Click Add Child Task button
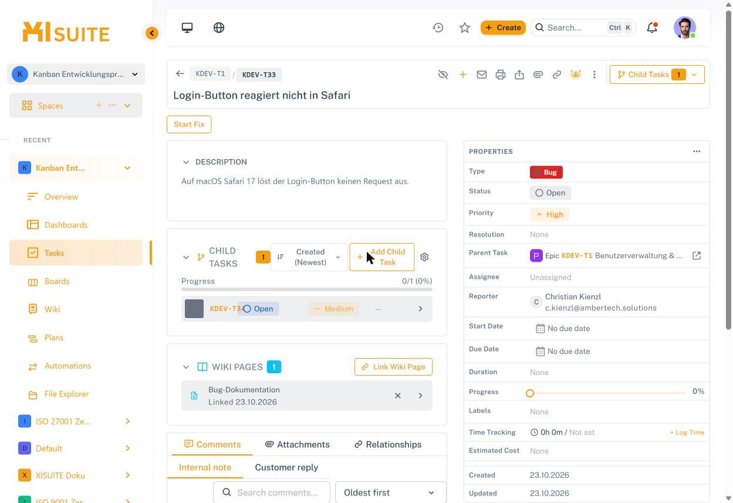Image resolution: width=733 pixels, height=503 pixels. [381, 257]
